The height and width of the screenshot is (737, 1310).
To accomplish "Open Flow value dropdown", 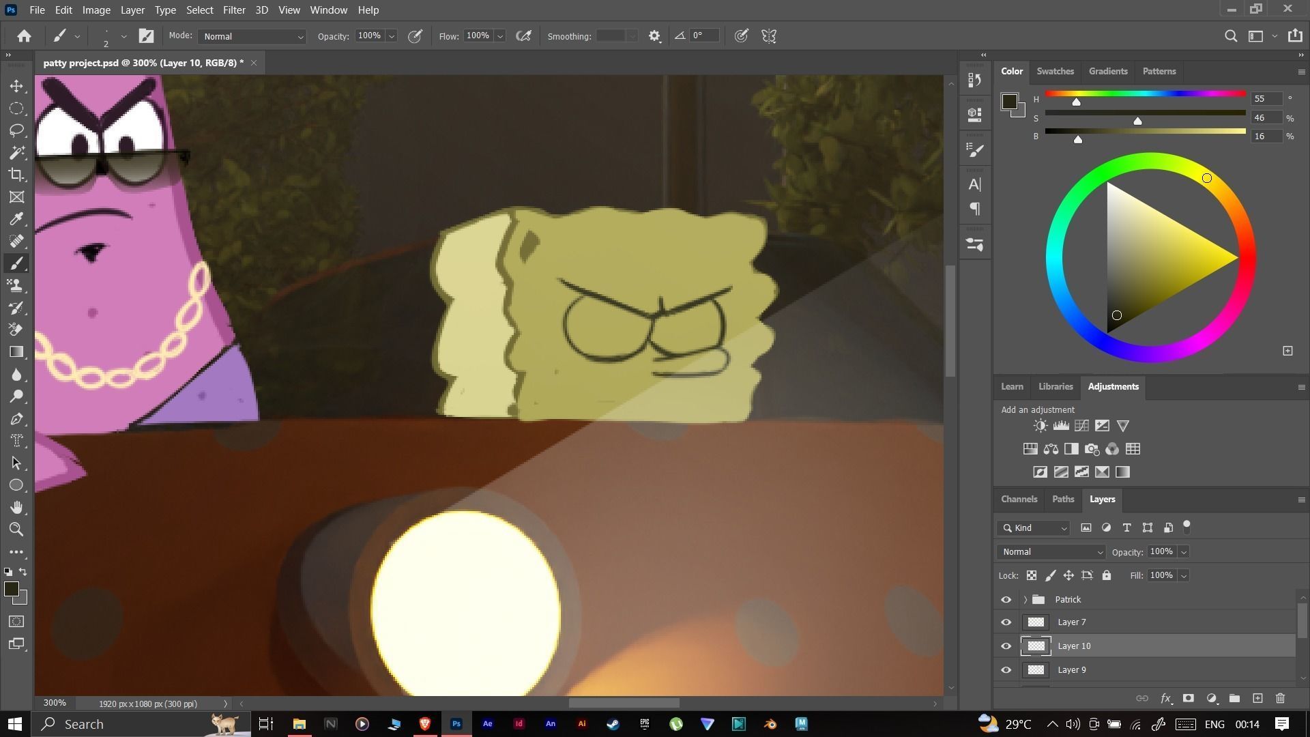I will 500,36.
